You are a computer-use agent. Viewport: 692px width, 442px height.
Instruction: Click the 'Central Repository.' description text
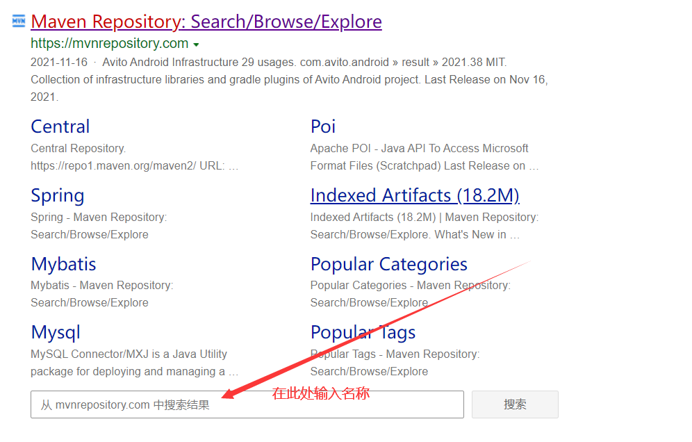click(78, 148)
